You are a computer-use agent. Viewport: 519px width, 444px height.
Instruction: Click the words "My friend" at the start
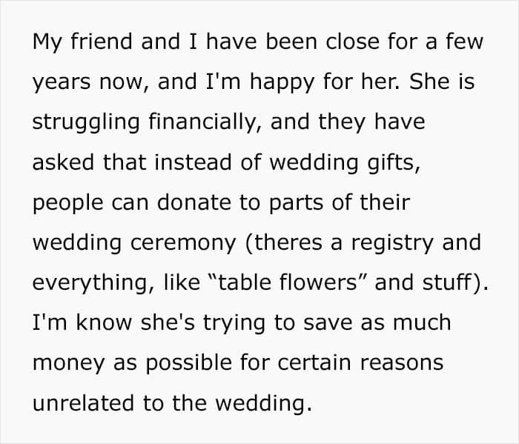(82, 42)
